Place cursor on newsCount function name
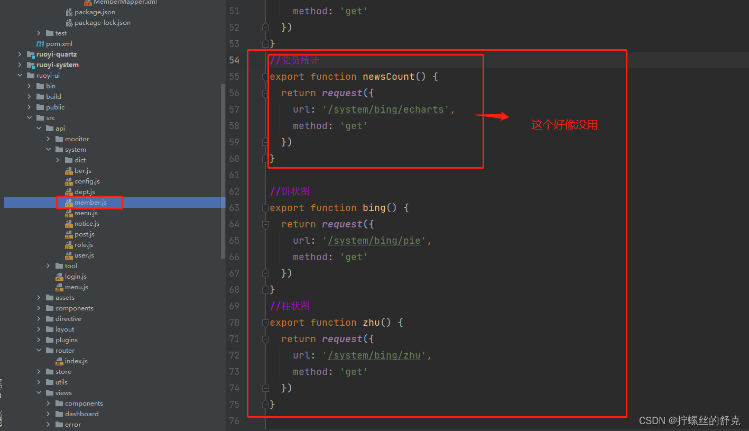The height and width of the screenshot is (431, 749). [389, 77]
